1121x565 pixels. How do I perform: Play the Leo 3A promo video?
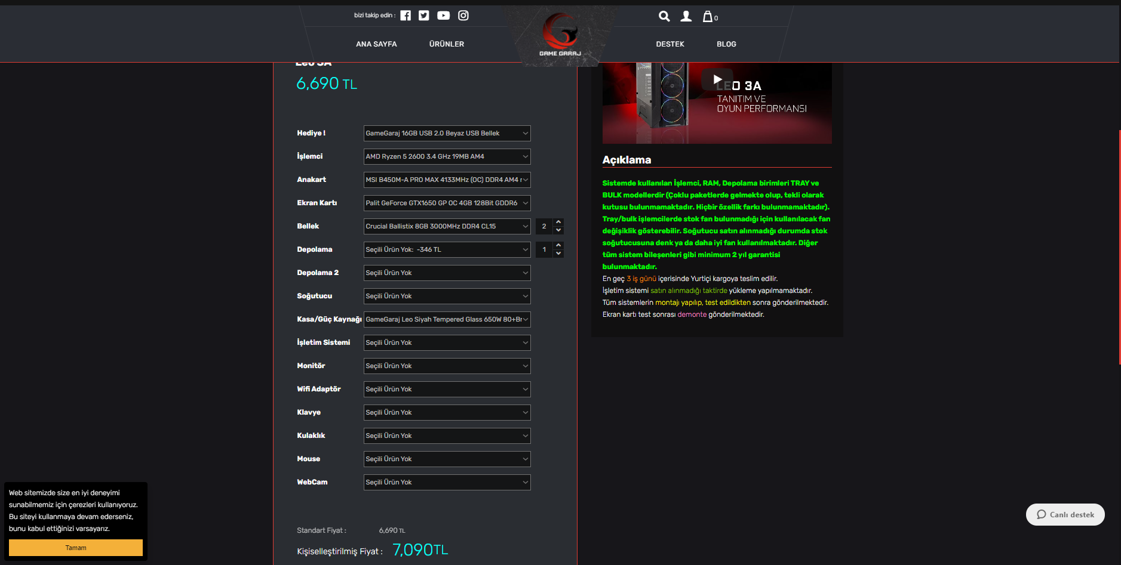pos(717,79)
